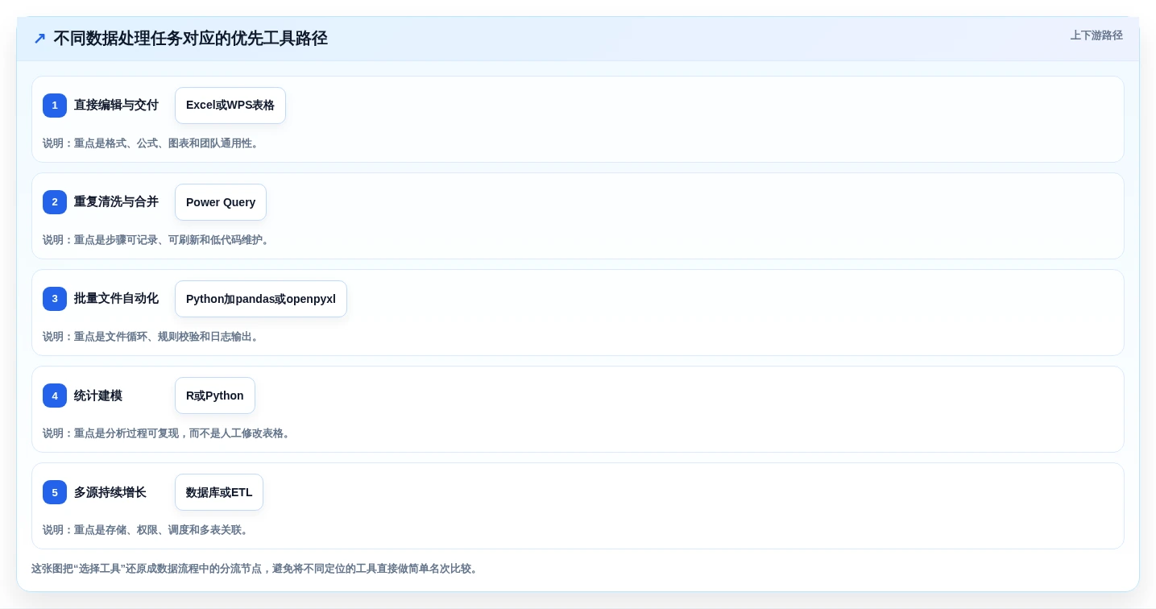
Task: Click the note about 格式、公式、图表和团队通用性
Action: coord(152,143)
